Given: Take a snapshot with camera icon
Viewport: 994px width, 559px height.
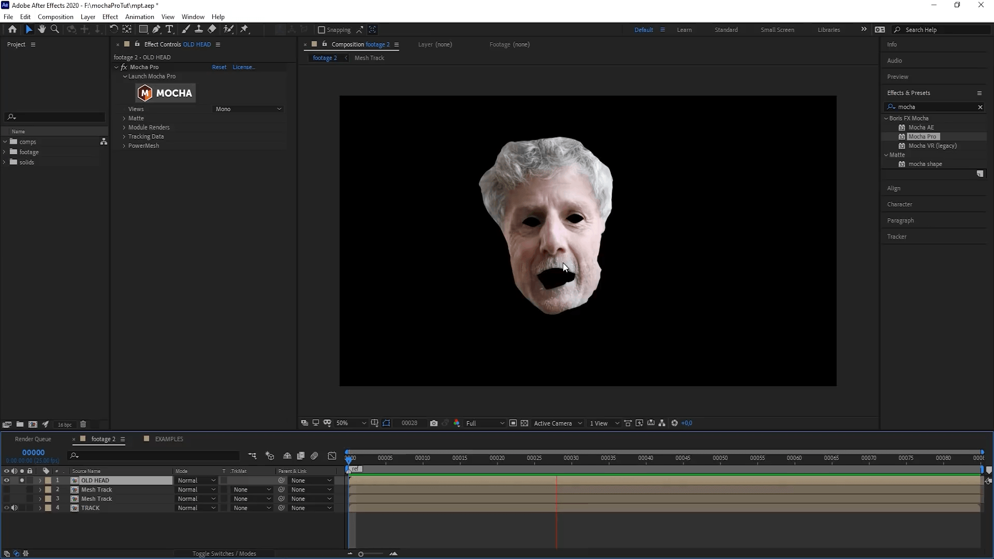Looking at the screenshot, I should coord(434,423).
